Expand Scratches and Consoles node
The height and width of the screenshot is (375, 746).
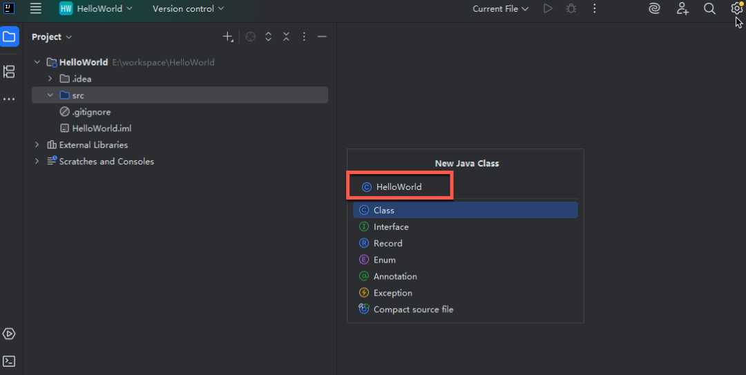pyautogui.click(x=37, y=162)
